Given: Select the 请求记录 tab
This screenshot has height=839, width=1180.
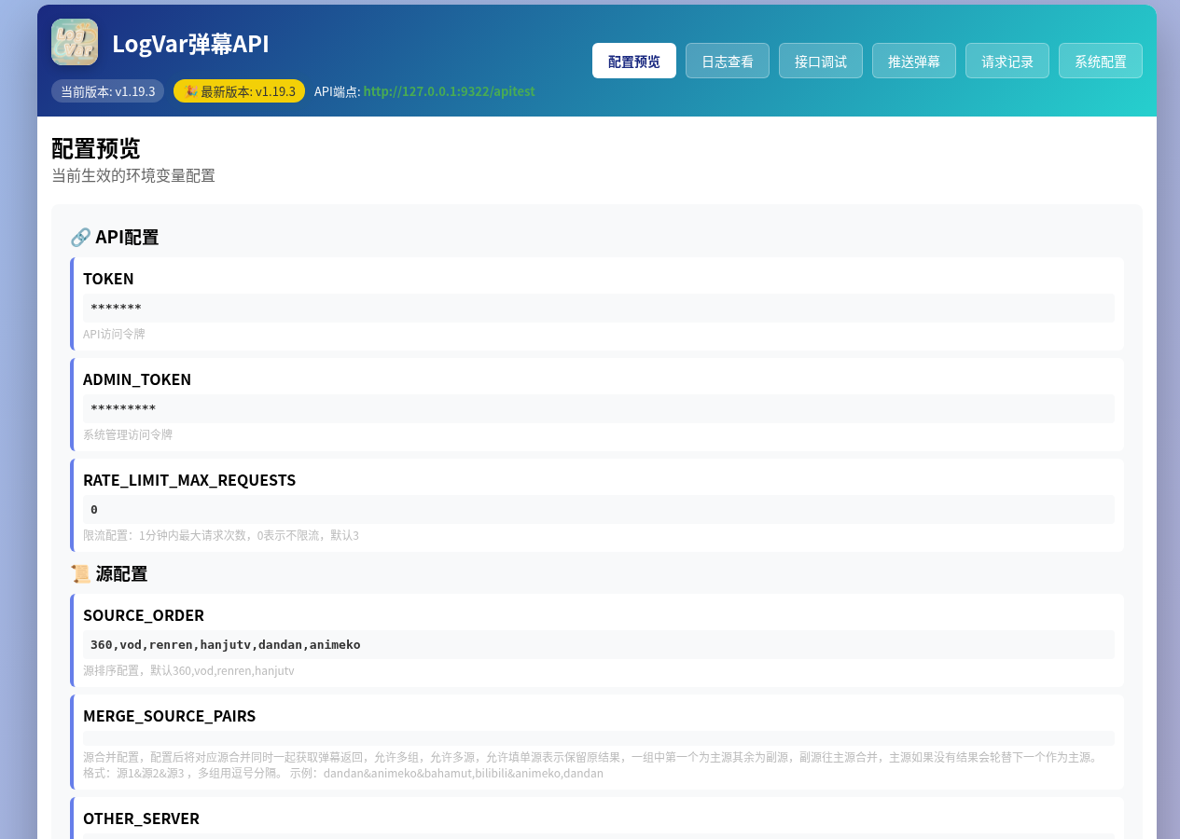Looking at the screenshot, I should coord(1007,61).
